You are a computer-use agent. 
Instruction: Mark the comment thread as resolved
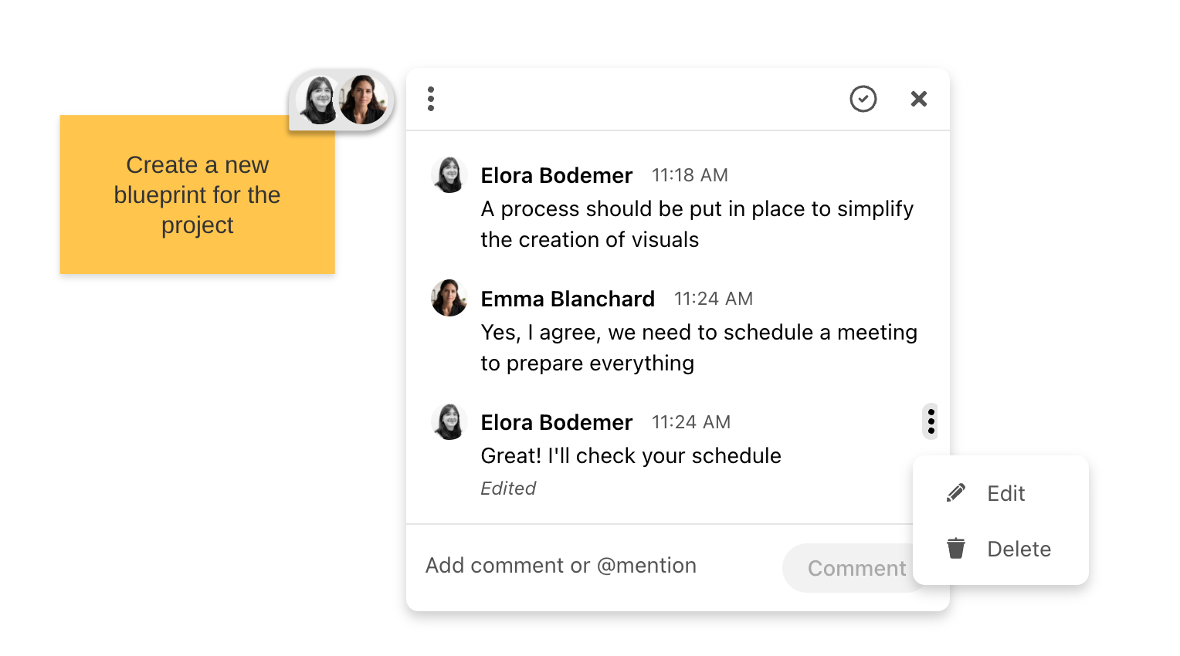pyautogui.click(x=863, y=99)
